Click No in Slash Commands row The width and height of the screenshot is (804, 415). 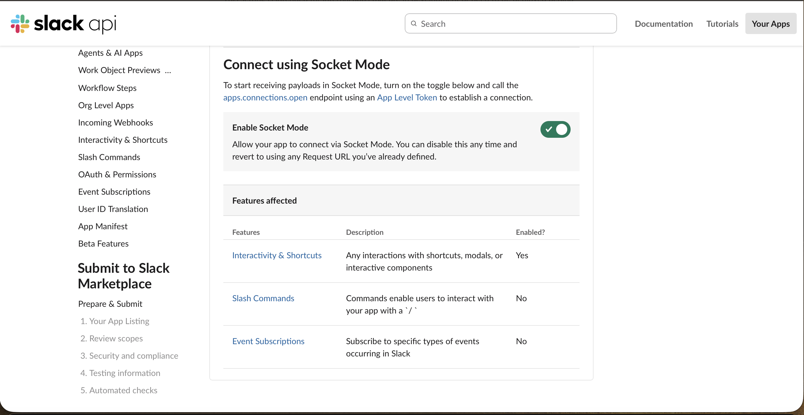click(x=521, y=298)
